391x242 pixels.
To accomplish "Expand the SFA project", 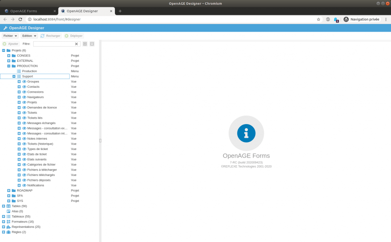I will point(9,196).
